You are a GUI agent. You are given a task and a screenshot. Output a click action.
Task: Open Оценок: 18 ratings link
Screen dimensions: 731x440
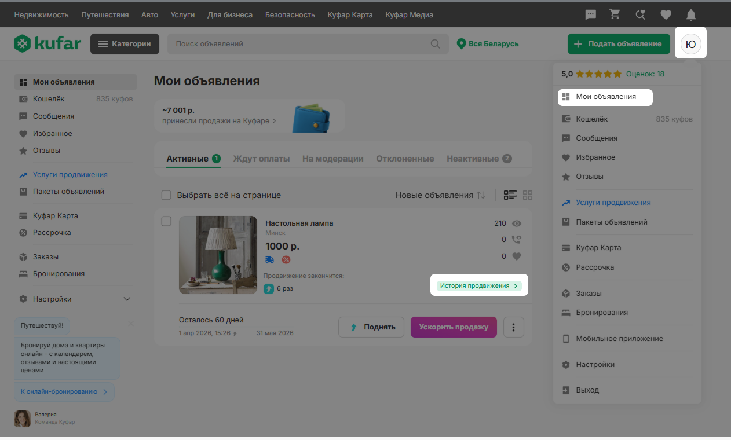point(645,74)
